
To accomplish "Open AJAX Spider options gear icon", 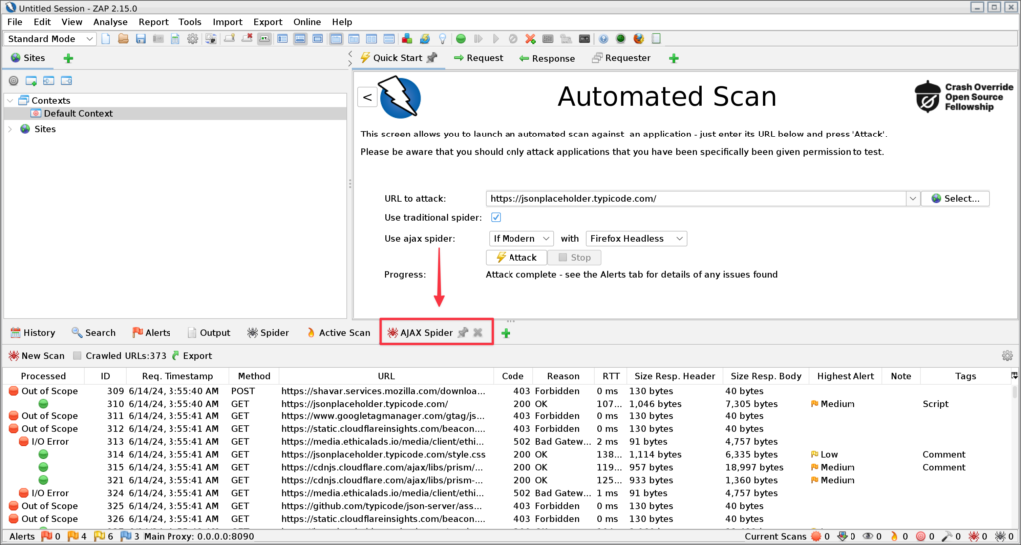I will click(1007, 355).
